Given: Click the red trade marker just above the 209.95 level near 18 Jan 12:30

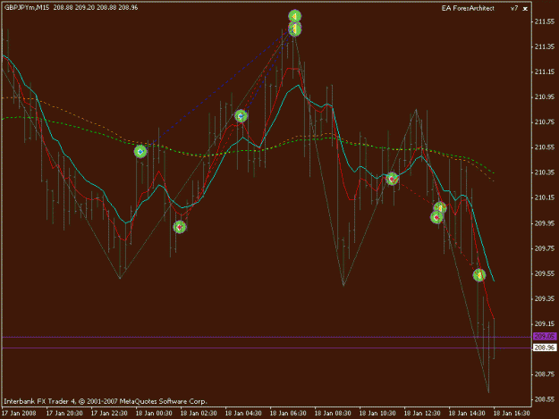Looking at the screenshot, I should (436, 217).
